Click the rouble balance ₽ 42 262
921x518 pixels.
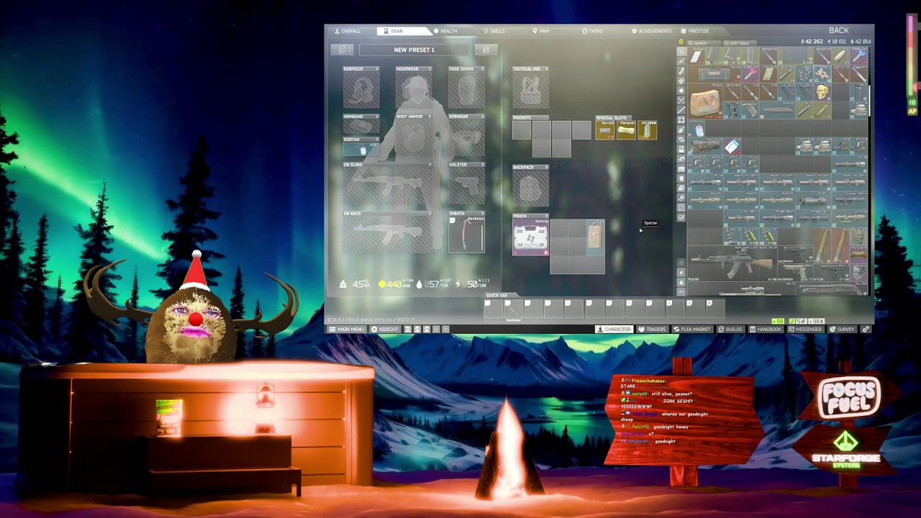812,42
